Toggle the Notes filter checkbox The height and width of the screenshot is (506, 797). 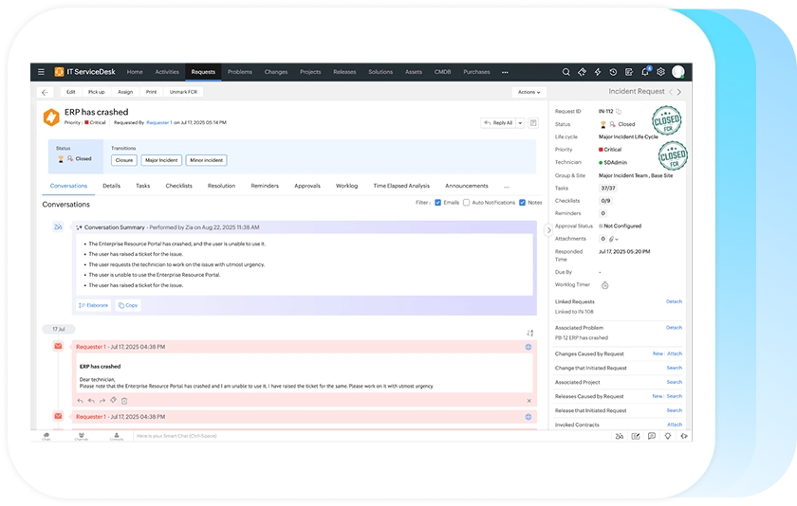pyautogui.click(x=522, y=203)
